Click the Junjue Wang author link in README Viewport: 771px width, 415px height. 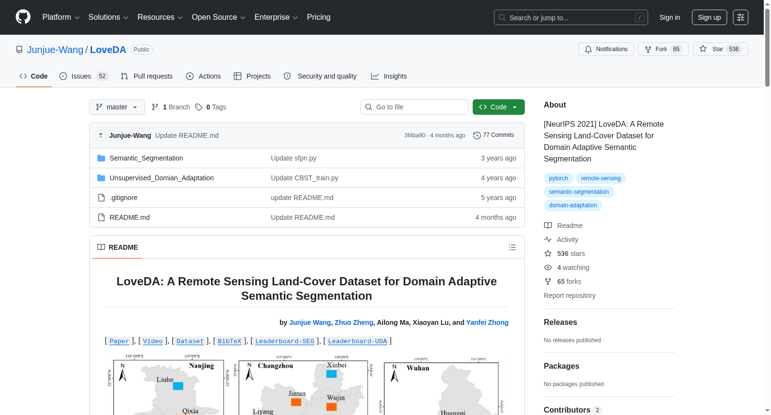[x=310, y=322]
